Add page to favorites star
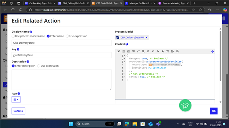Screen dimensions: 229x128 [x=200, y=10]
